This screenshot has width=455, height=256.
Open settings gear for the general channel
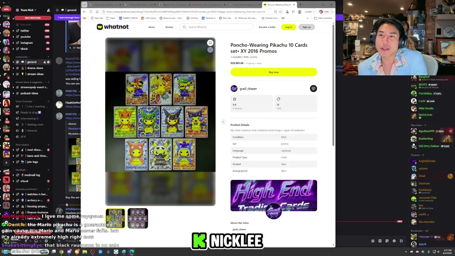click(x=48, y=62)
